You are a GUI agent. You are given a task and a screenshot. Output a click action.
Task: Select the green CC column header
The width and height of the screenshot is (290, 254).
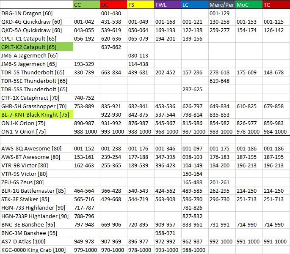click(86, 5)
